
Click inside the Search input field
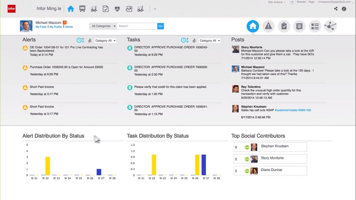click(137, 26)
